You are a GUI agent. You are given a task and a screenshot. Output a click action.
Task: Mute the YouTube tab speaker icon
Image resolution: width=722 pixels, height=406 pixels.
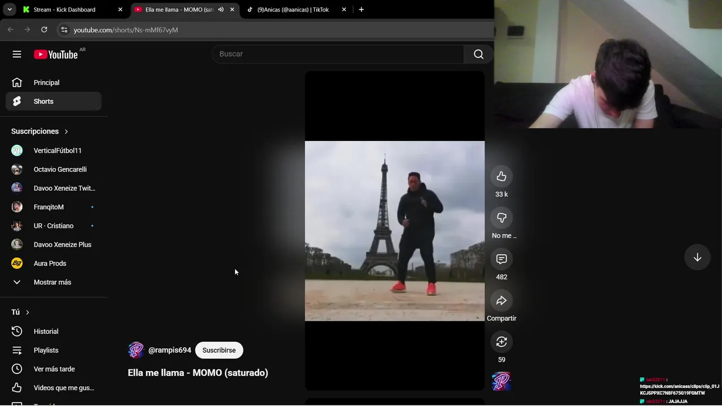[x=221, y=10]
